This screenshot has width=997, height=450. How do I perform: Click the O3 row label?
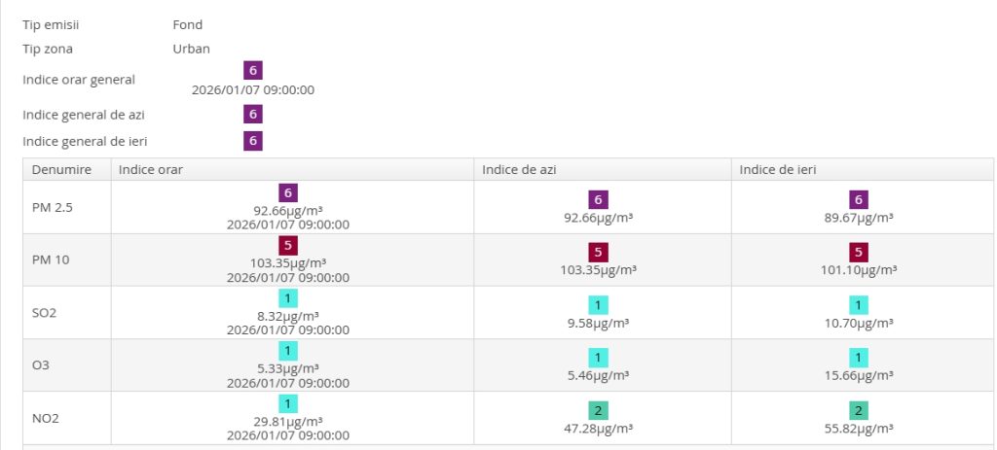pos(41,364)
